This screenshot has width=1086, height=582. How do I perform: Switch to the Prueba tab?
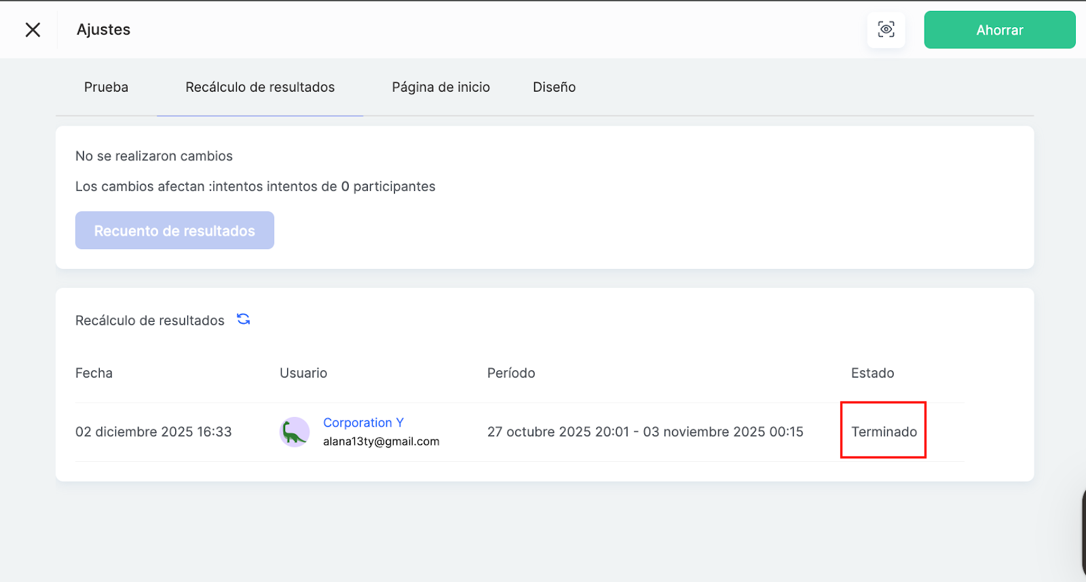(x=106, y=87)
